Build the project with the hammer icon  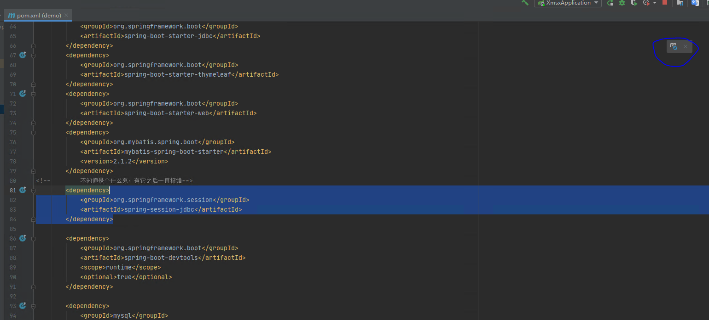tap(525, 3)
